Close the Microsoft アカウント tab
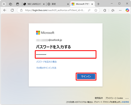 pos(92,4)
